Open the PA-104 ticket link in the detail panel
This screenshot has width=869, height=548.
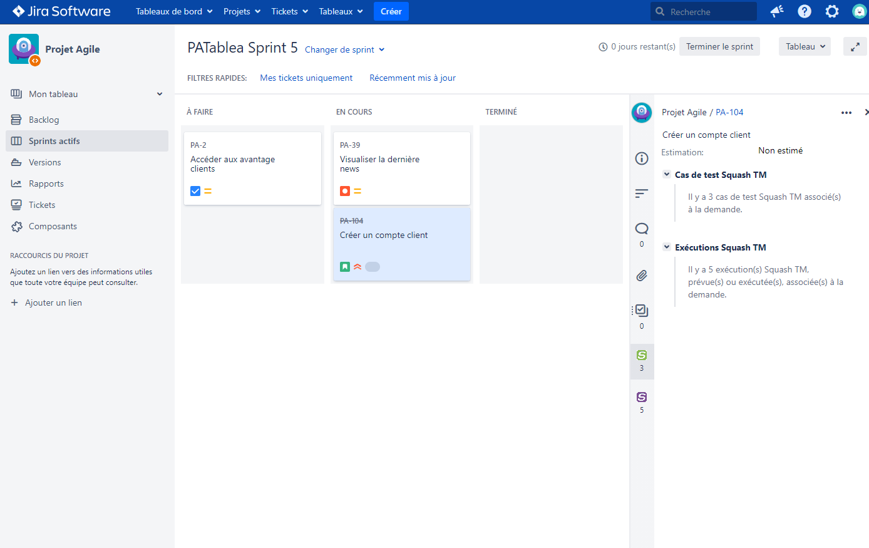point(729,112)
